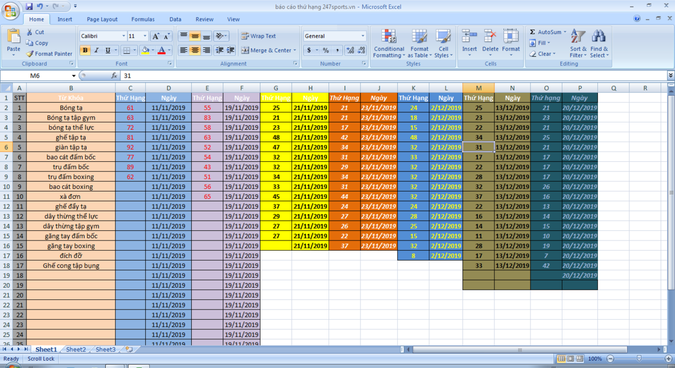Toggle Underline formatting
The image size is (675, 368).
107,50
